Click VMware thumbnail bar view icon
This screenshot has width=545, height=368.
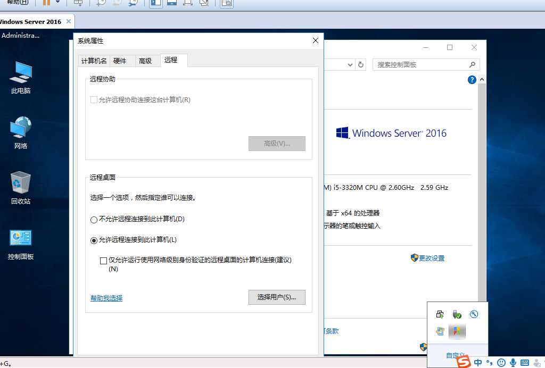[172, 3]
